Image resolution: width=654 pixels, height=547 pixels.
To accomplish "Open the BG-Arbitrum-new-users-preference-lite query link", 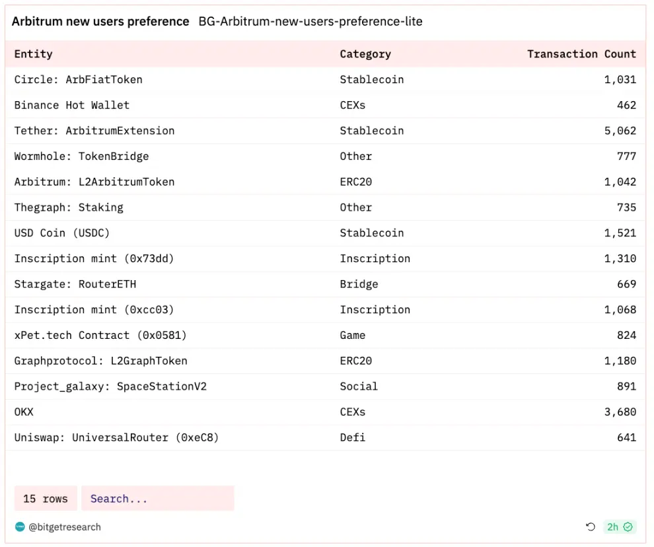I will [x=310, y=22].
